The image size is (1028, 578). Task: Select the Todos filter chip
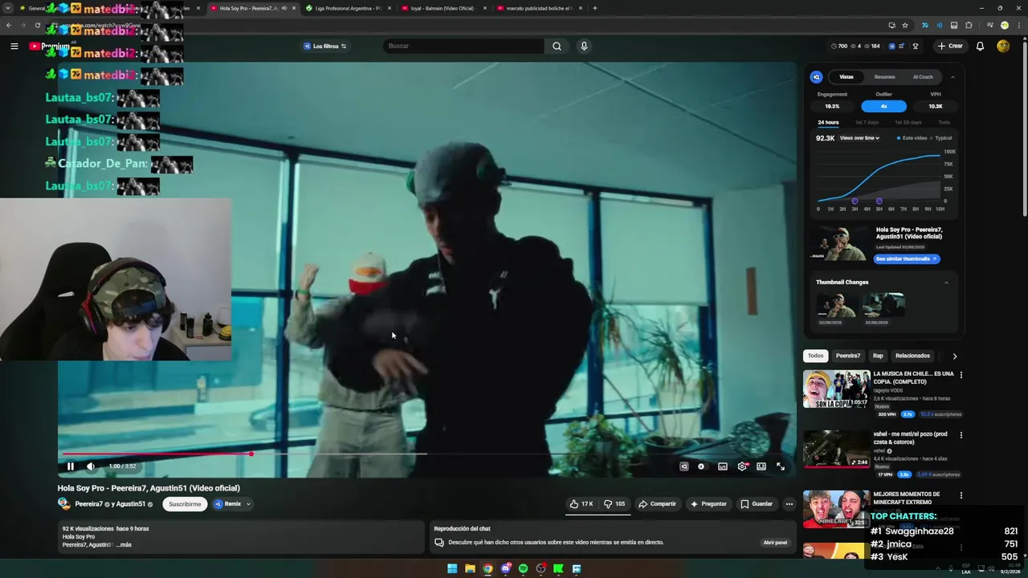point(815,356)
